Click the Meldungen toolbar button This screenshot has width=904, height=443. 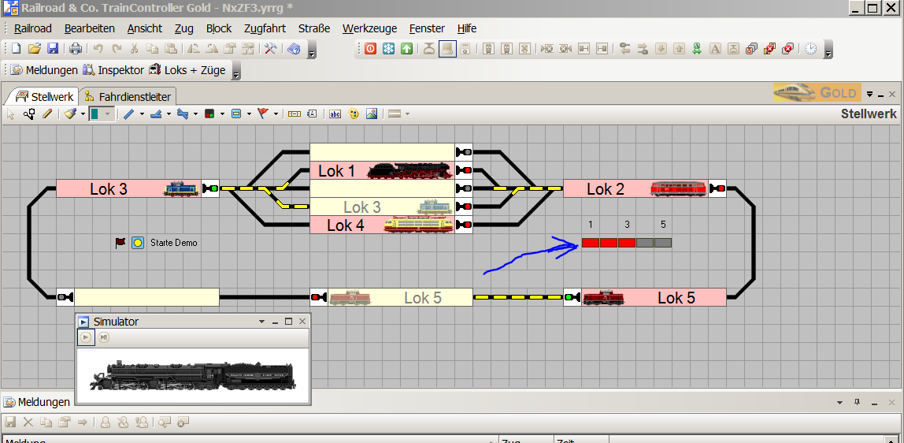click(45, 70)
